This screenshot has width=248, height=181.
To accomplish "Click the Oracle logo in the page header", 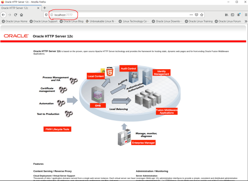I will coord(16,36).
